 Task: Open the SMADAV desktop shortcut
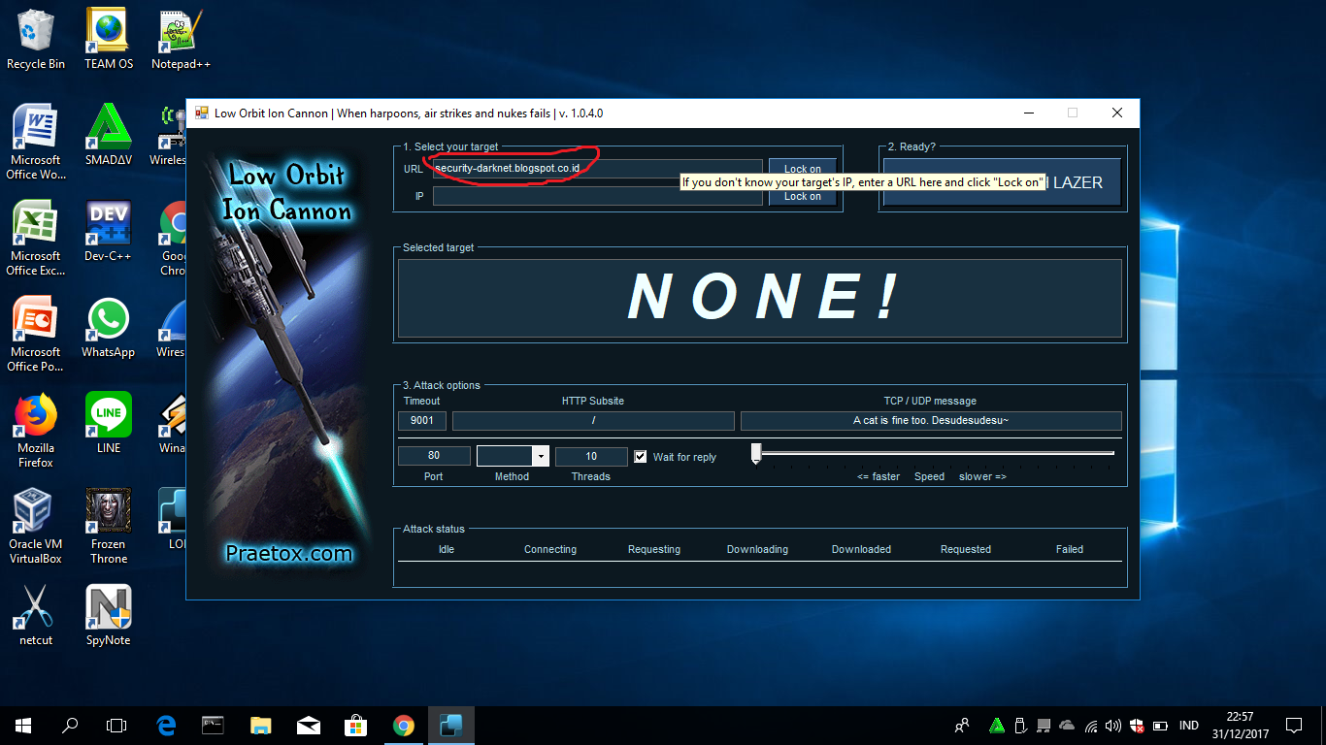109,135
